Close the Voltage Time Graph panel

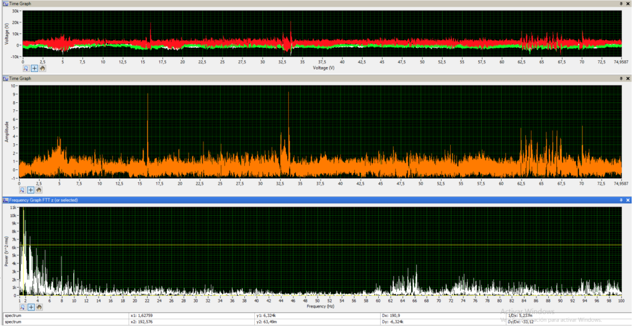(628, 3)
